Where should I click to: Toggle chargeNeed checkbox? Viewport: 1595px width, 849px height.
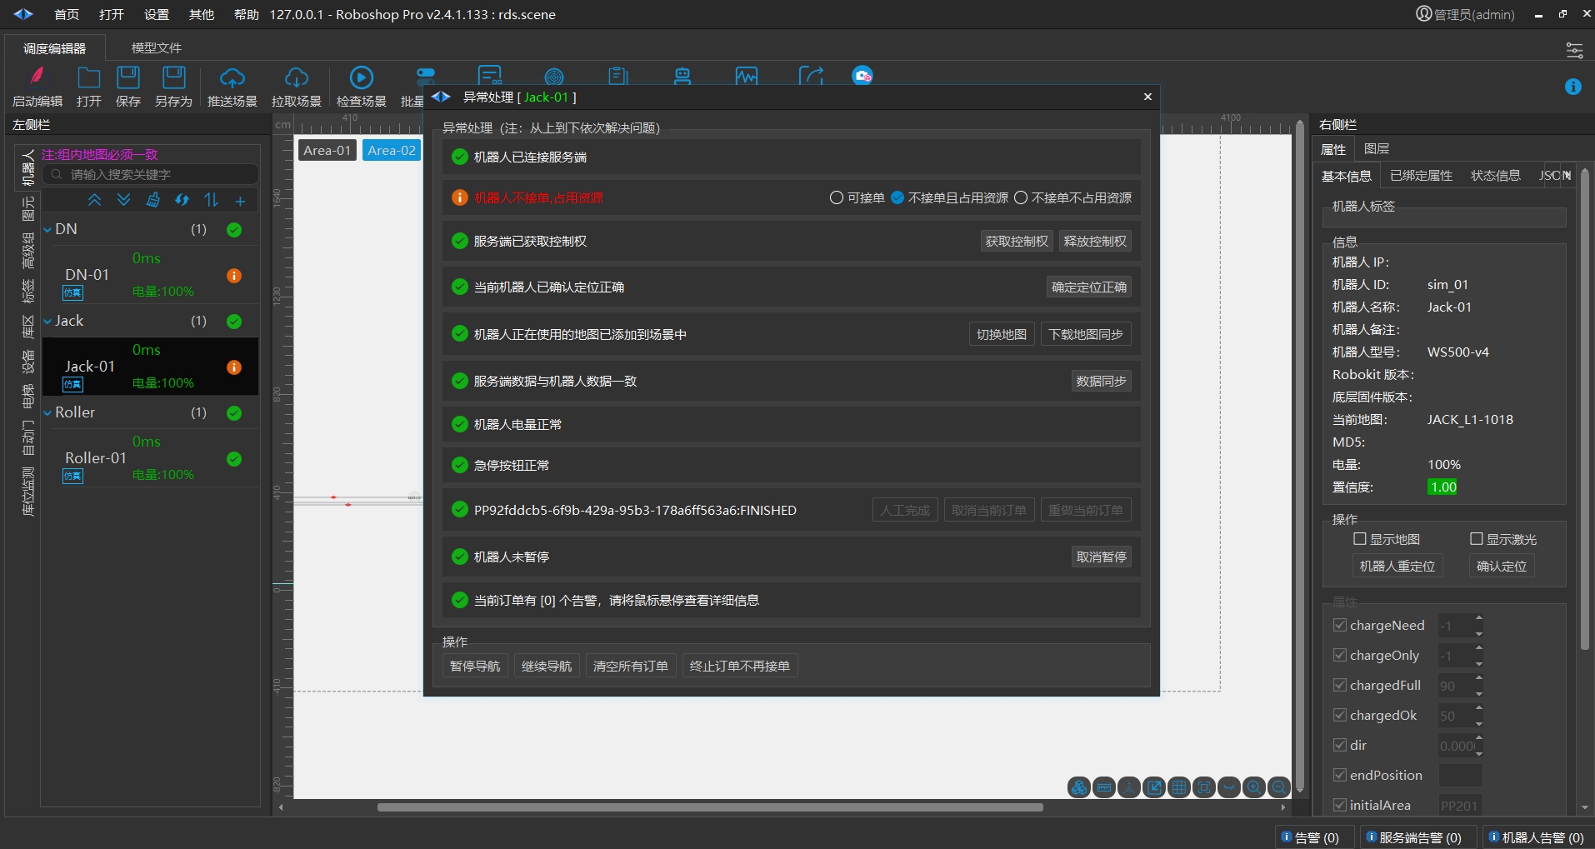tap(1340, 625)
